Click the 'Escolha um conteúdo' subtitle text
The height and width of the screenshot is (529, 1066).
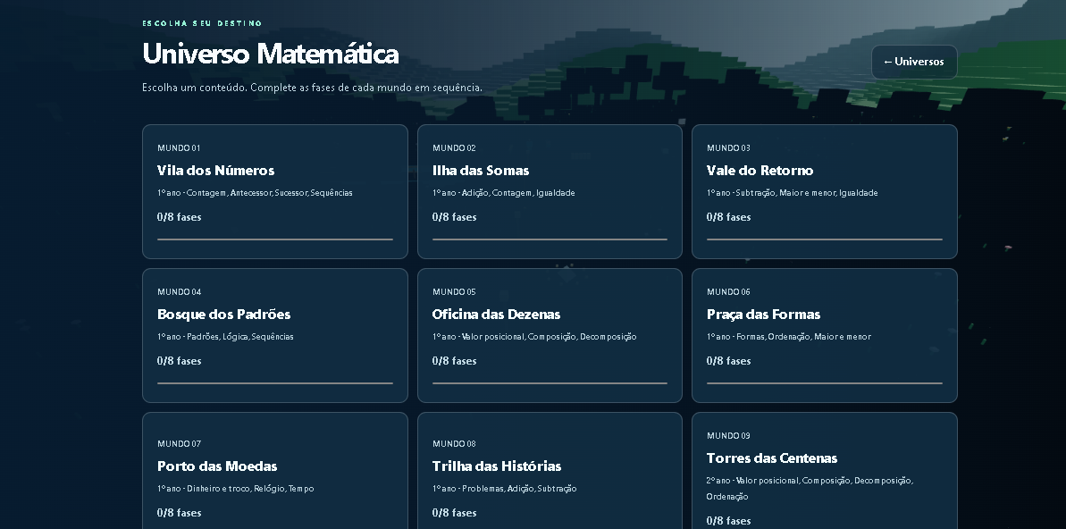312,88
